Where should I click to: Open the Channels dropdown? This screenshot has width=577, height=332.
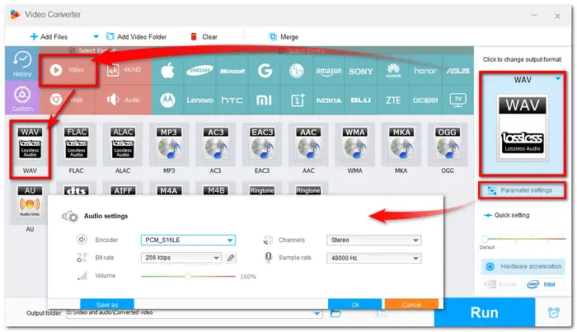373,240
